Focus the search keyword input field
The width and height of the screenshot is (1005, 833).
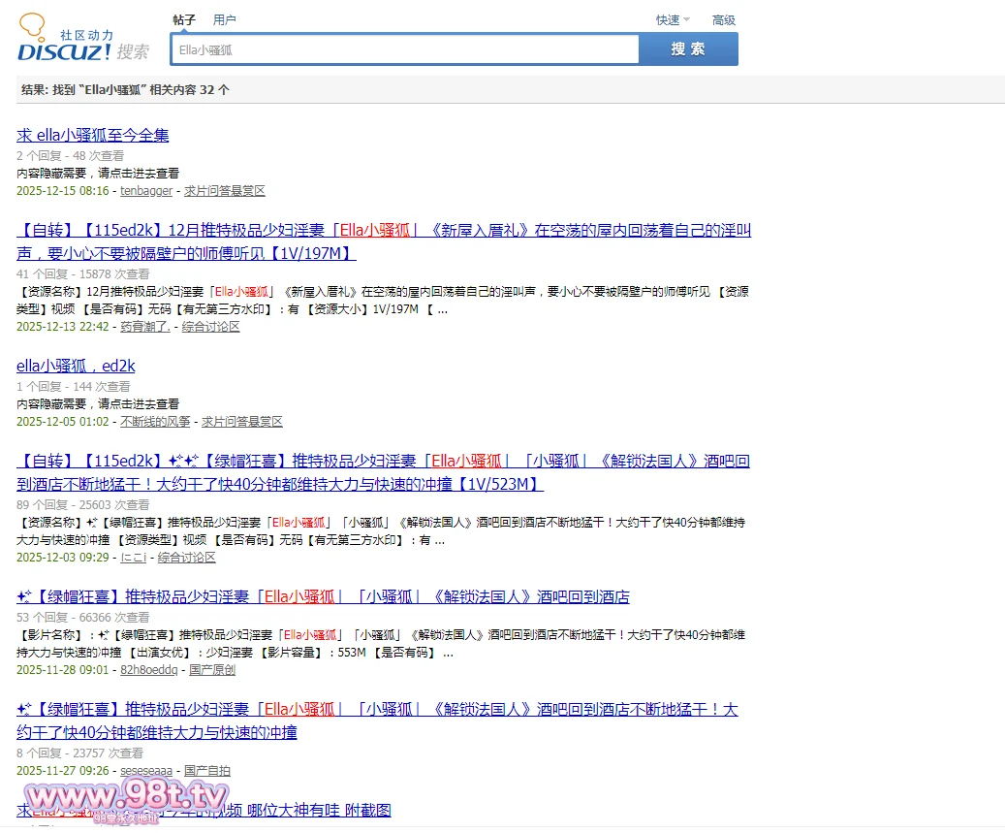pyautogui.click(x=405, y=49)
